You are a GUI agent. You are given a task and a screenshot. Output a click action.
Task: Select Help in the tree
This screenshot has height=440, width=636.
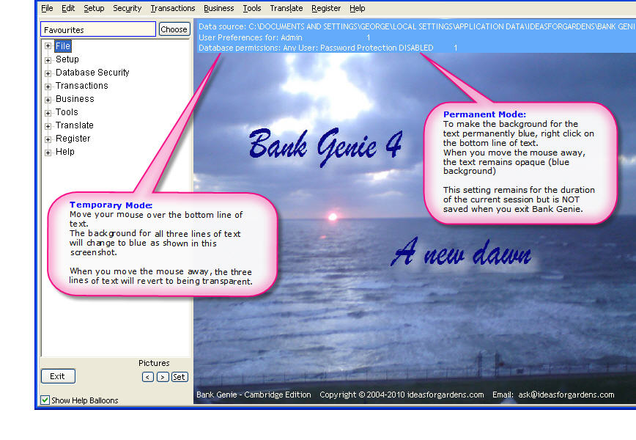tap(65, 151)
